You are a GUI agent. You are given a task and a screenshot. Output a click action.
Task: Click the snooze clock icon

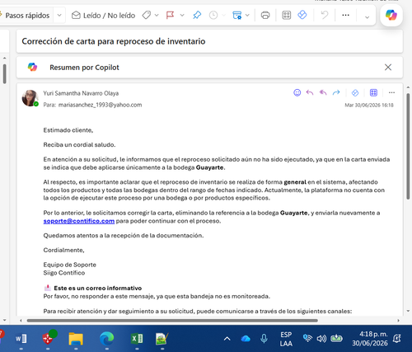213,15
